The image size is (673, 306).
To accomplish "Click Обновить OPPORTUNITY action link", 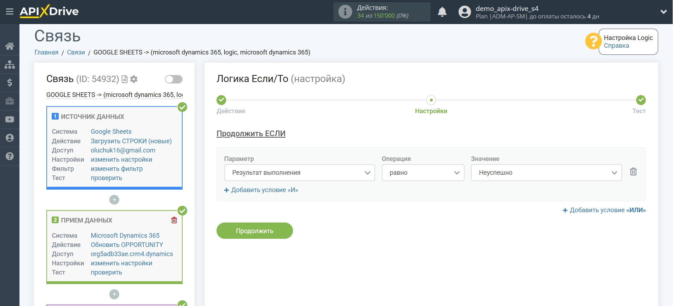I will point(127,245).
